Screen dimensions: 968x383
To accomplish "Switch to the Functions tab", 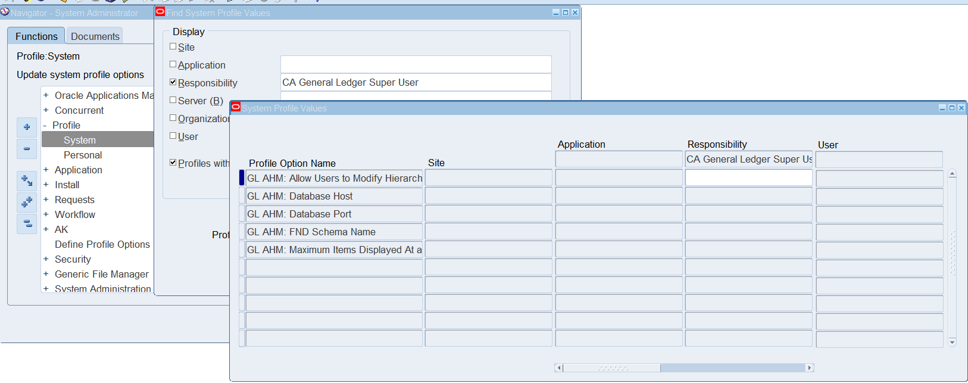I will [36, 36].
